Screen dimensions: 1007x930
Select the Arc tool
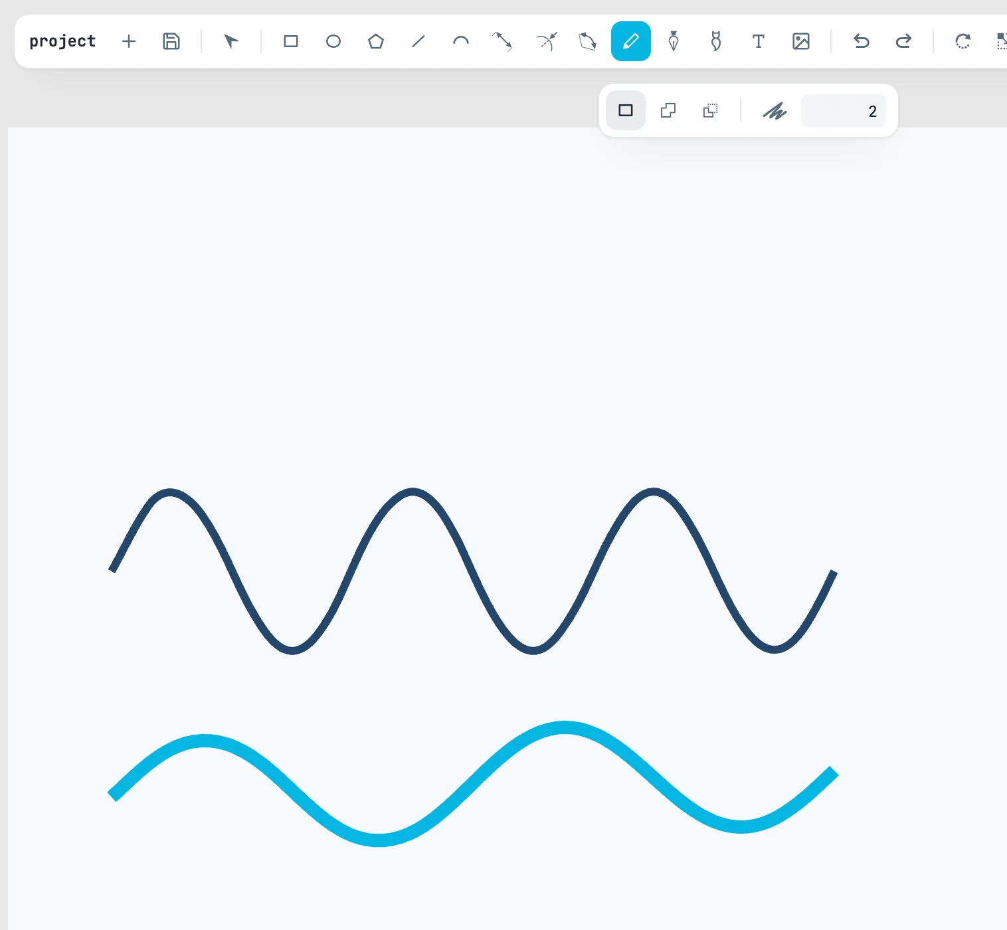pos(461,41)
